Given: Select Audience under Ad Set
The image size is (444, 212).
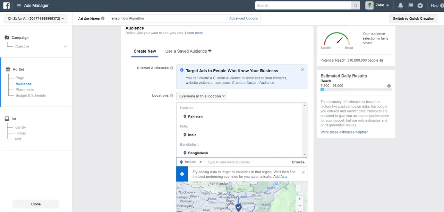Looking at the screenshot, I should tap(24, 84).
